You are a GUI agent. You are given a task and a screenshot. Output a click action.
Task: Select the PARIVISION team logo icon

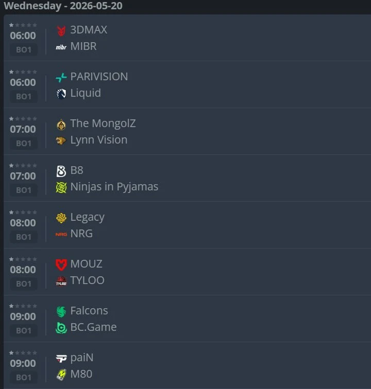(x=61, y=77)
